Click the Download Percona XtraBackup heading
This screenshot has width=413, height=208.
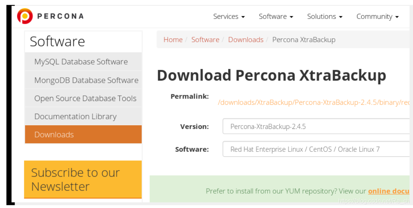(x=272, y=75)
